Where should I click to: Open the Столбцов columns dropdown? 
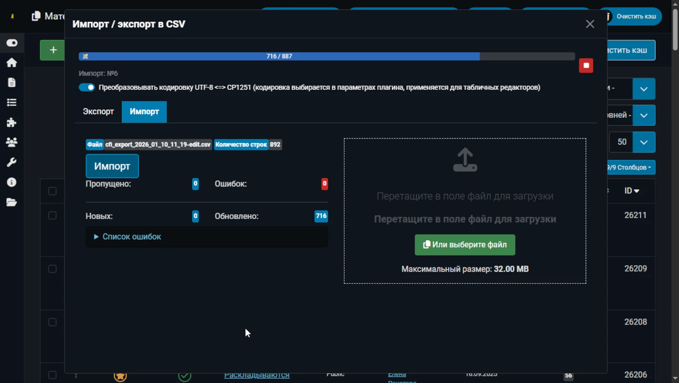(631, 167)
